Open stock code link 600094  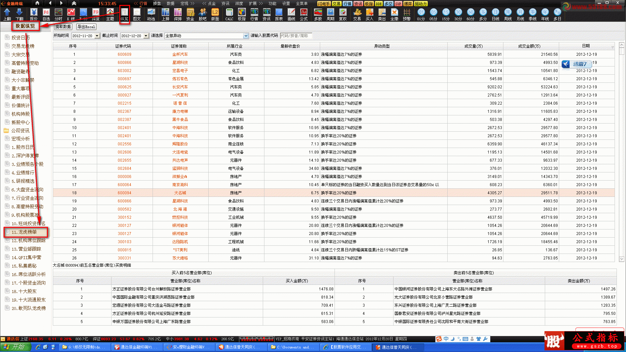point(125,193)
